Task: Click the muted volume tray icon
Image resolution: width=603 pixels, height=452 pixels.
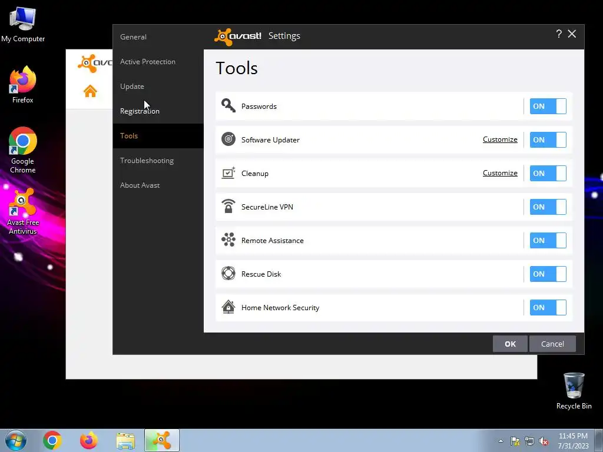Action: (544, 441)
